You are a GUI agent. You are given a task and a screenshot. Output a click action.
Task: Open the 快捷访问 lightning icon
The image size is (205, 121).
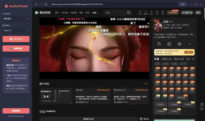pos(146,12)
